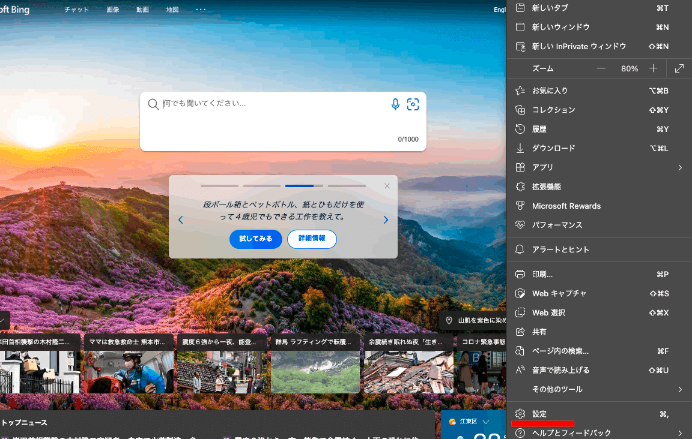Screen dimensions: 692x439
Task: Decrease zoom with the minus button
Action: click(x=601, y=68)
